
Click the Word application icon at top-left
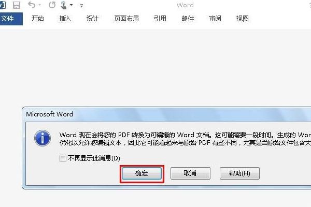point(3,5)
